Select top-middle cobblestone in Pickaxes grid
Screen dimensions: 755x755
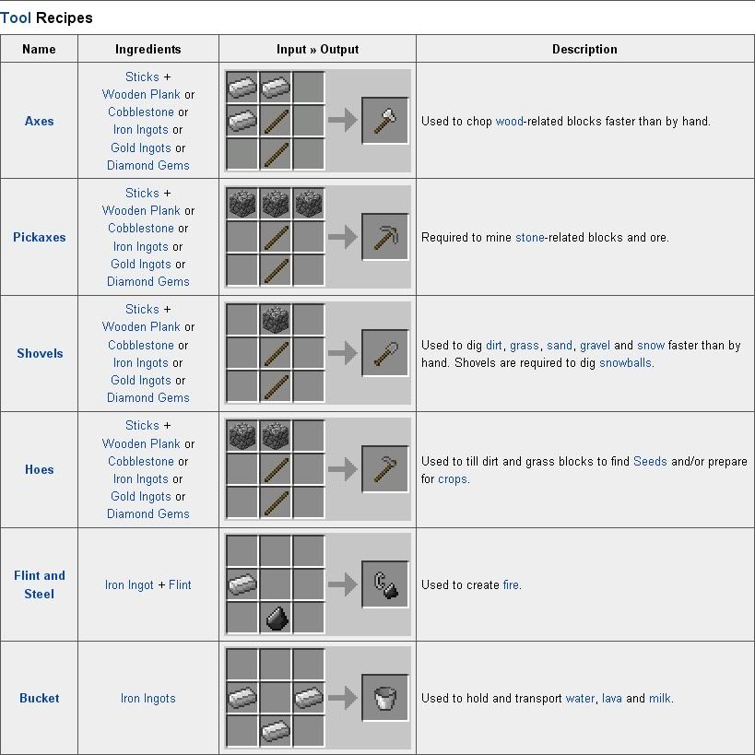click(x=276, y=203)
